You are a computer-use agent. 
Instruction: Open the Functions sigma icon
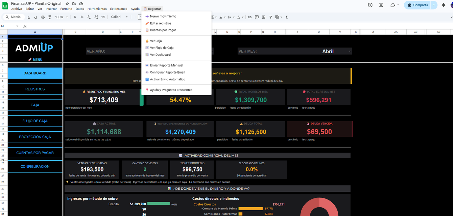[287, 17]
